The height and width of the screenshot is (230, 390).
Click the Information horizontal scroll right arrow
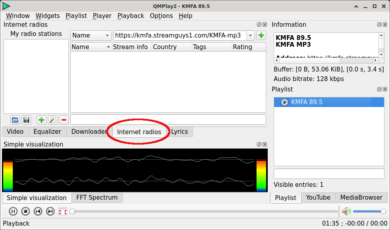click(376, 60)
